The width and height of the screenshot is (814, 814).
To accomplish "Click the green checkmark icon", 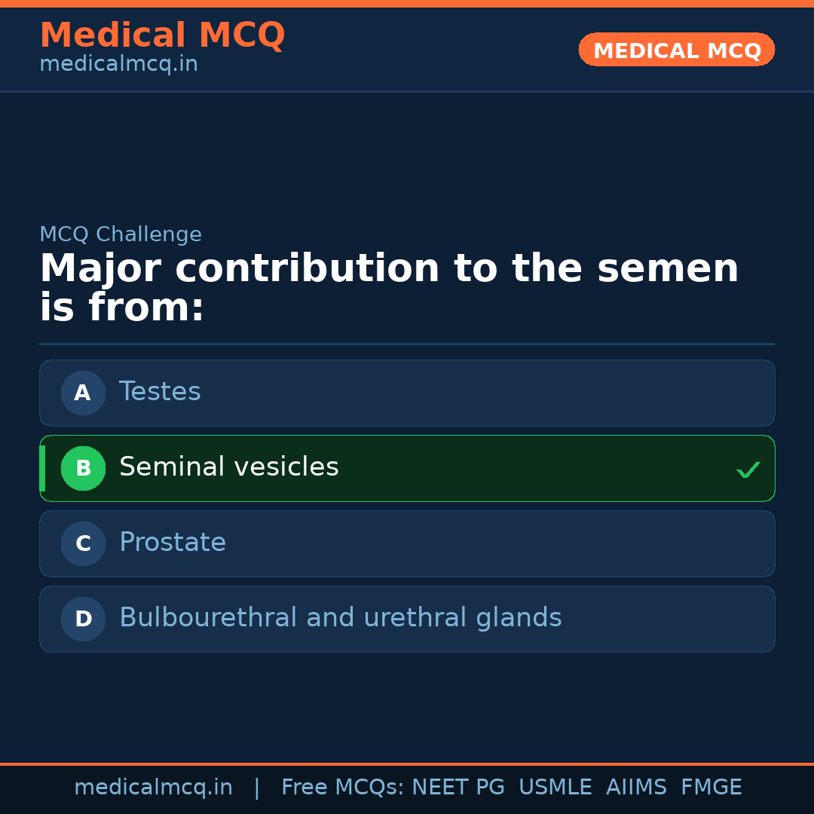I will 748,470.
